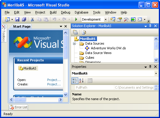160x118 pixels.
Task: Open the Database menu
Action: pyautogui.click(x=81, y=12)
